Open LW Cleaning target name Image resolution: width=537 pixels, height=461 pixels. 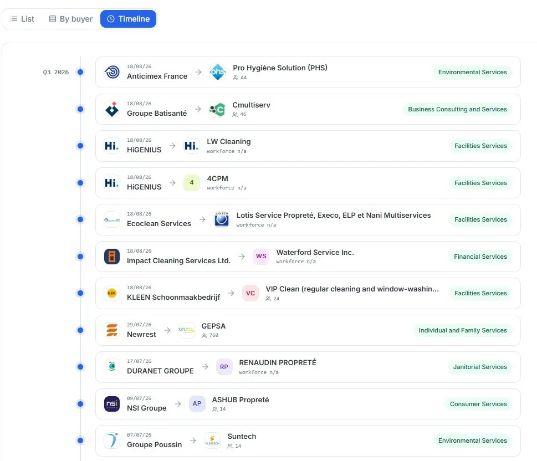tap(228, 141)
